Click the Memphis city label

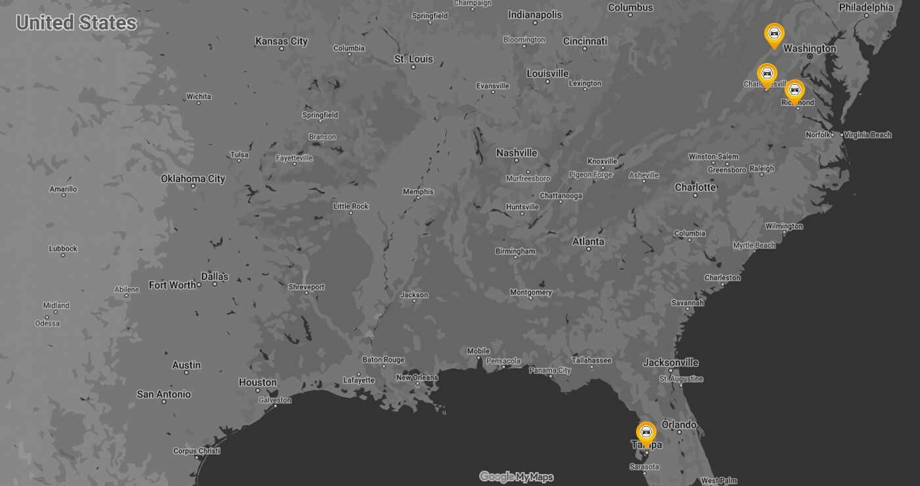pos(418,192)
